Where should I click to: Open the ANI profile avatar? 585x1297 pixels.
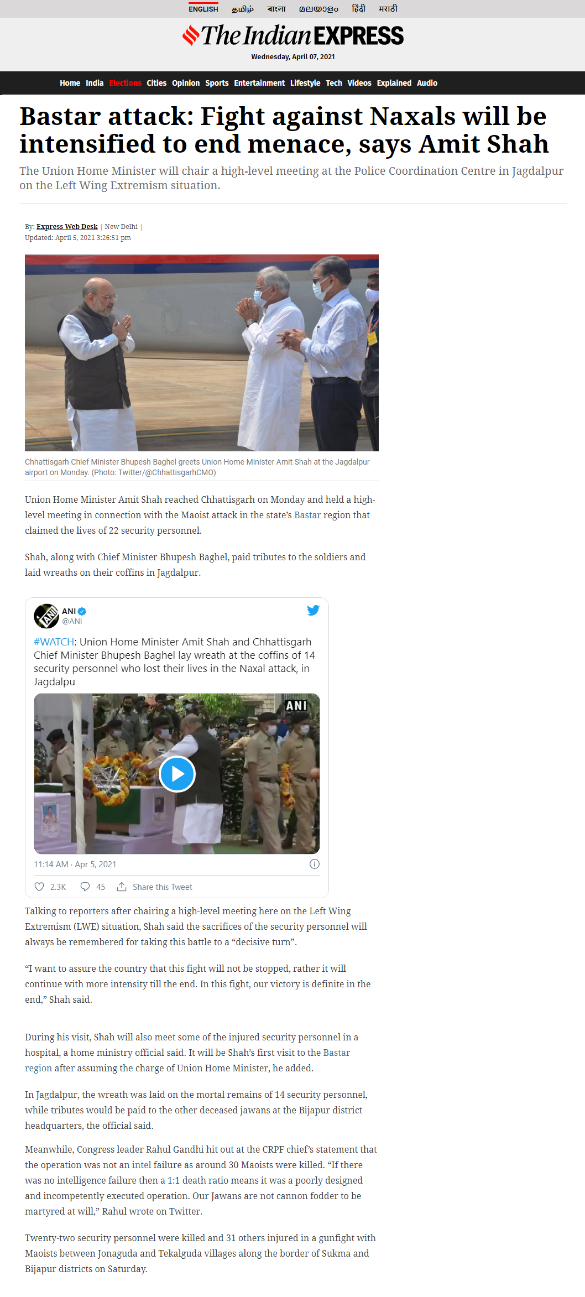tap(46, 616)
